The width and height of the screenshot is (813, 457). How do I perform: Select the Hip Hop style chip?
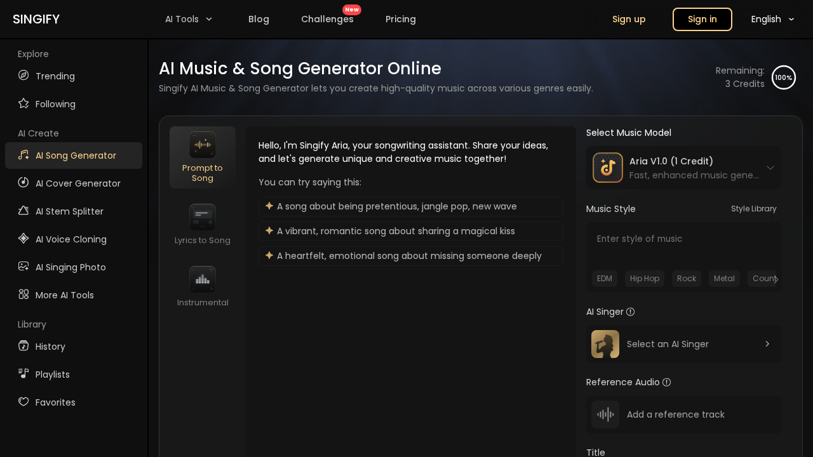pos(644,279)
